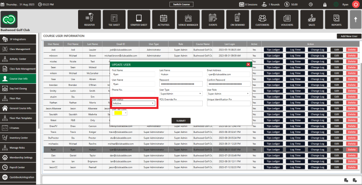Click the rightmost icon in bottom bar
362x185 pixels.
(354, 180)
